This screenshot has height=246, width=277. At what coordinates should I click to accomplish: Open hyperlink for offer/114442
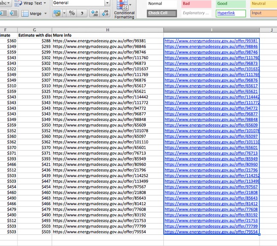click(212, 97)
